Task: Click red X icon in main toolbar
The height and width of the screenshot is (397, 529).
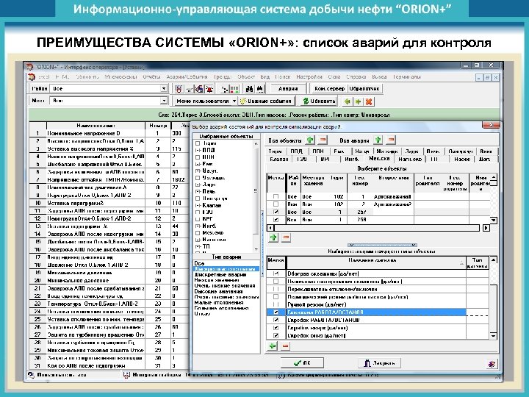Action: pos(369,101)
